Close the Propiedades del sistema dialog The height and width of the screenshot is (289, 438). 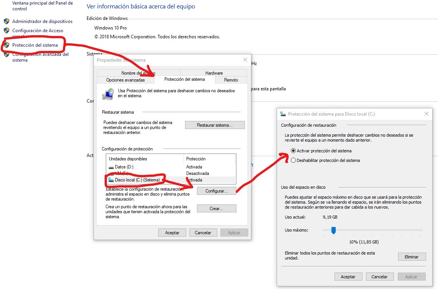click(245, 60)
